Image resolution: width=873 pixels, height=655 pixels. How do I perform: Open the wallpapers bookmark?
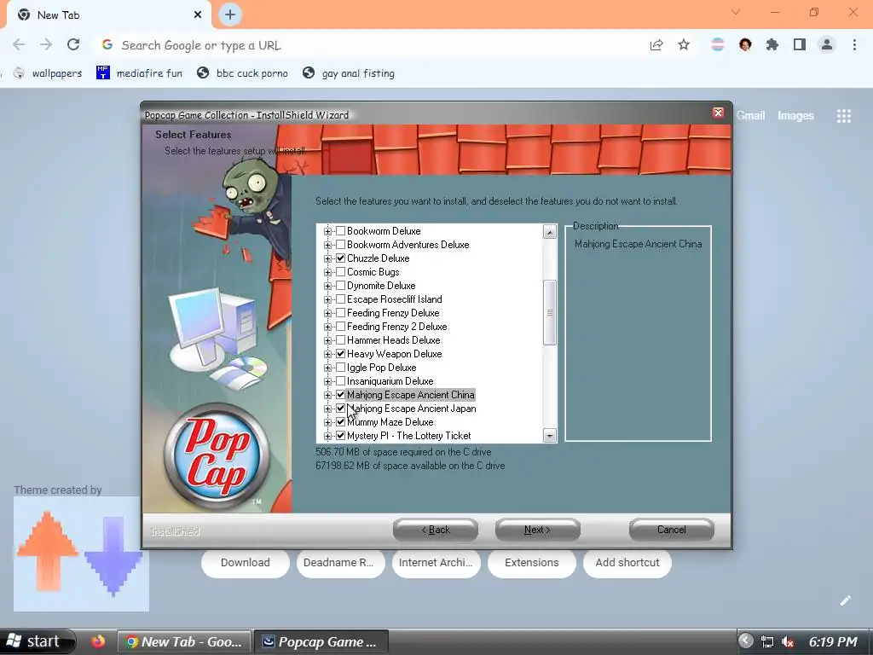[x=48, y=73]
